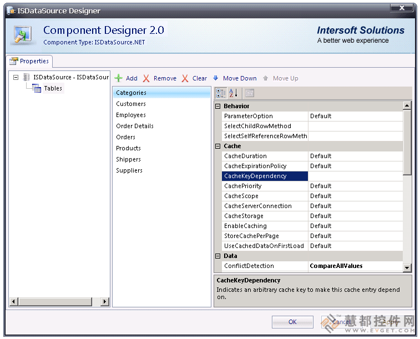Select Shippers in the table list

tap(161, 159)
